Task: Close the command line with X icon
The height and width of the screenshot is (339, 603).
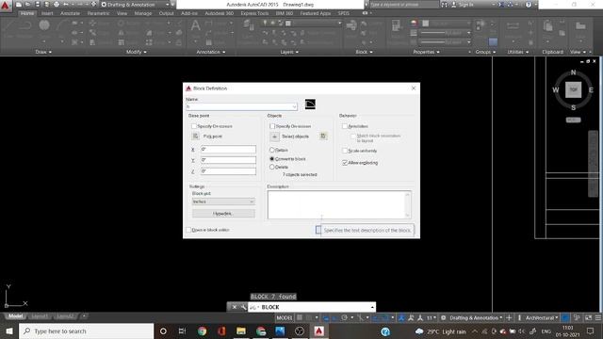Action: (235, 307)
